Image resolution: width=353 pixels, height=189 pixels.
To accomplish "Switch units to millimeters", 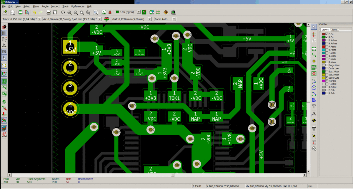I will 4,51.
